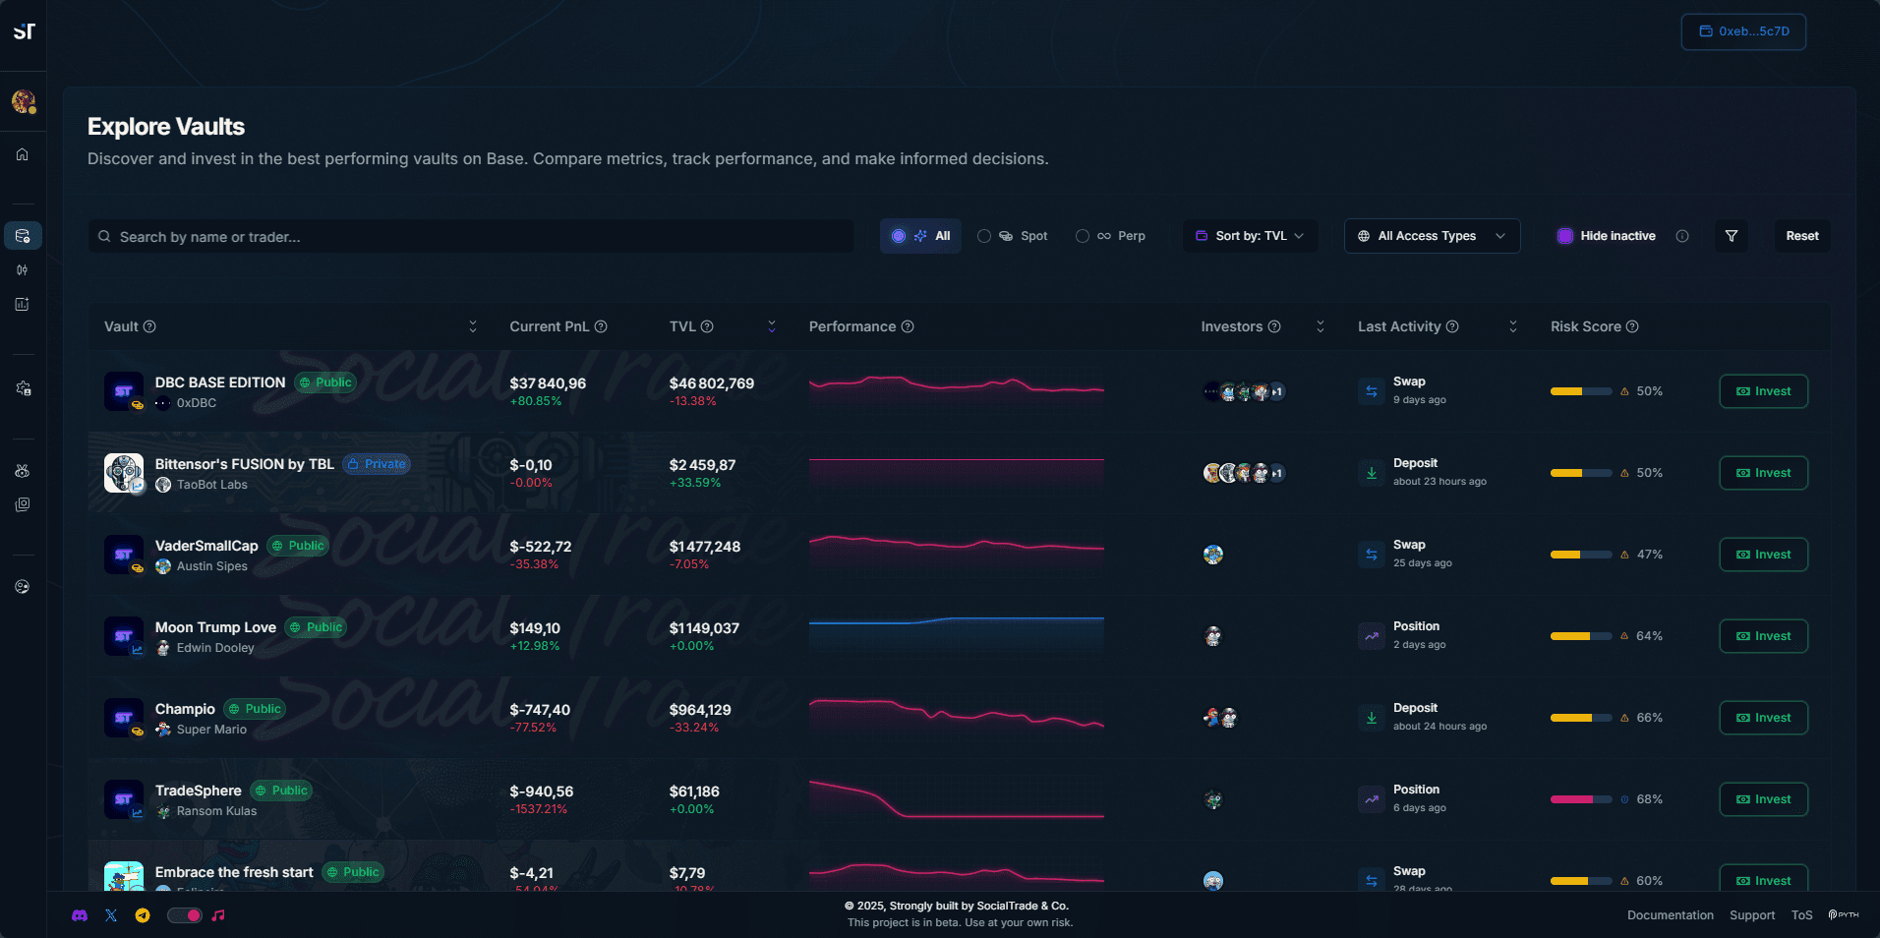
Task: Open the bottom sidebar globe icon
Action: coord(23,587)
